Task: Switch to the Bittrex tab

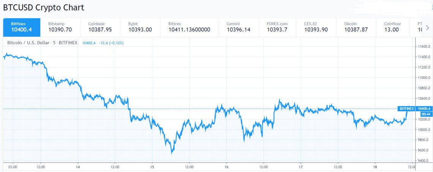Action: [189, 27]
